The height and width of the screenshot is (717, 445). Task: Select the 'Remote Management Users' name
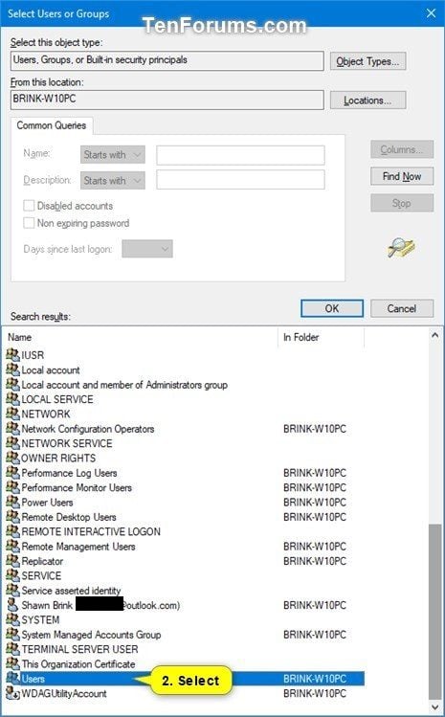tap(78, 546)
